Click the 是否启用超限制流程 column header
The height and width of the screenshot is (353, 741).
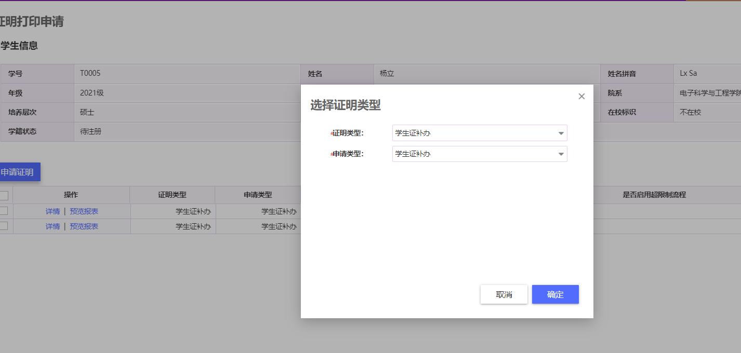pyautogui.click(x=654, y=195)
